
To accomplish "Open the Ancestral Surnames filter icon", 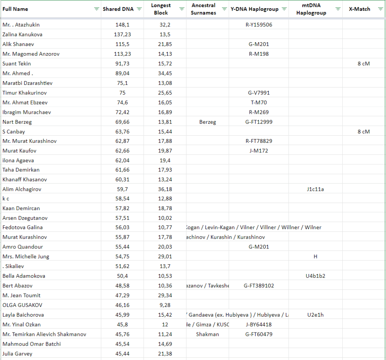I will click(224, 9).
